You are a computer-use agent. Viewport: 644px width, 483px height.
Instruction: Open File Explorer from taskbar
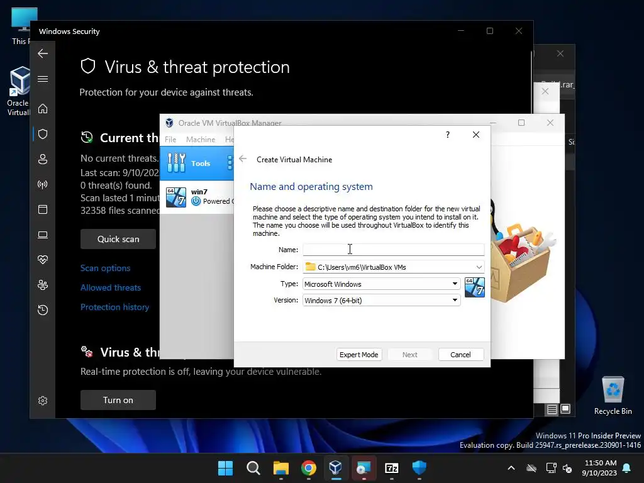pyautogui.click(x=281, y=468)
